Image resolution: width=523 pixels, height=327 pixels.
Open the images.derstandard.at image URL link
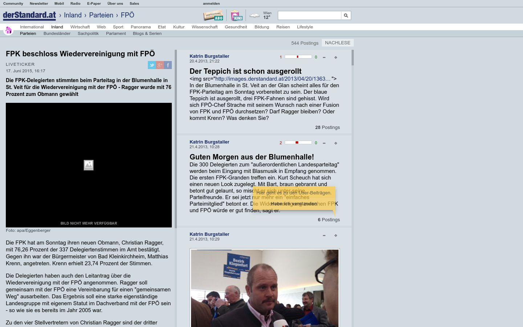tap(273, 79)
